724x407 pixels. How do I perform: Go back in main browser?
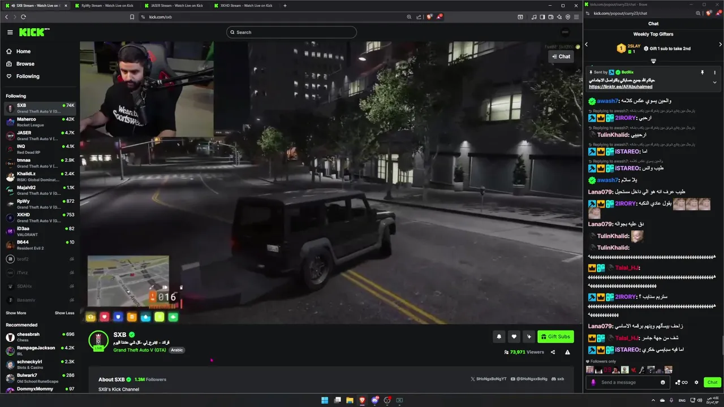tap(7, 17)
